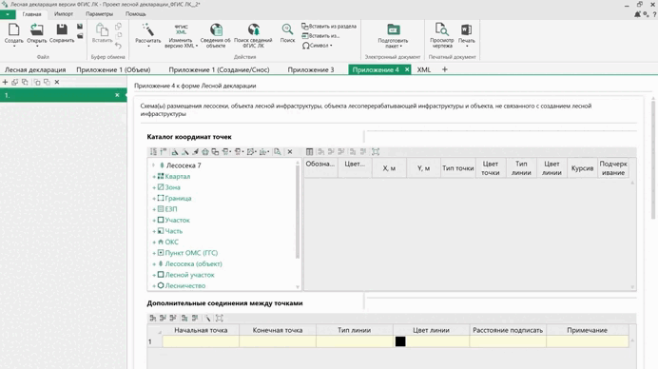Screen dimensions: 658x369
Task: Select Пункт ОМС (ГГС) tree item
Action: 191,253
